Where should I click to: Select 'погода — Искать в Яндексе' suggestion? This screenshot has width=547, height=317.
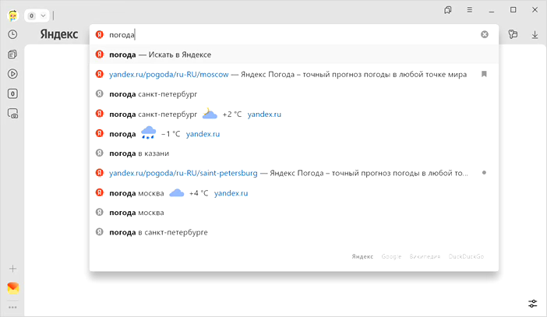[161, 55]
